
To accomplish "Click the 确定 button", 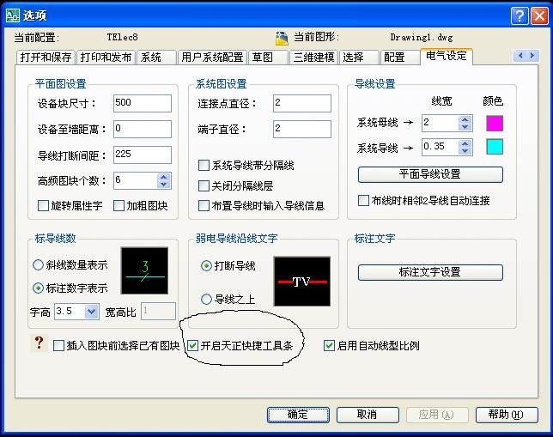I will (x=298, y=415).
